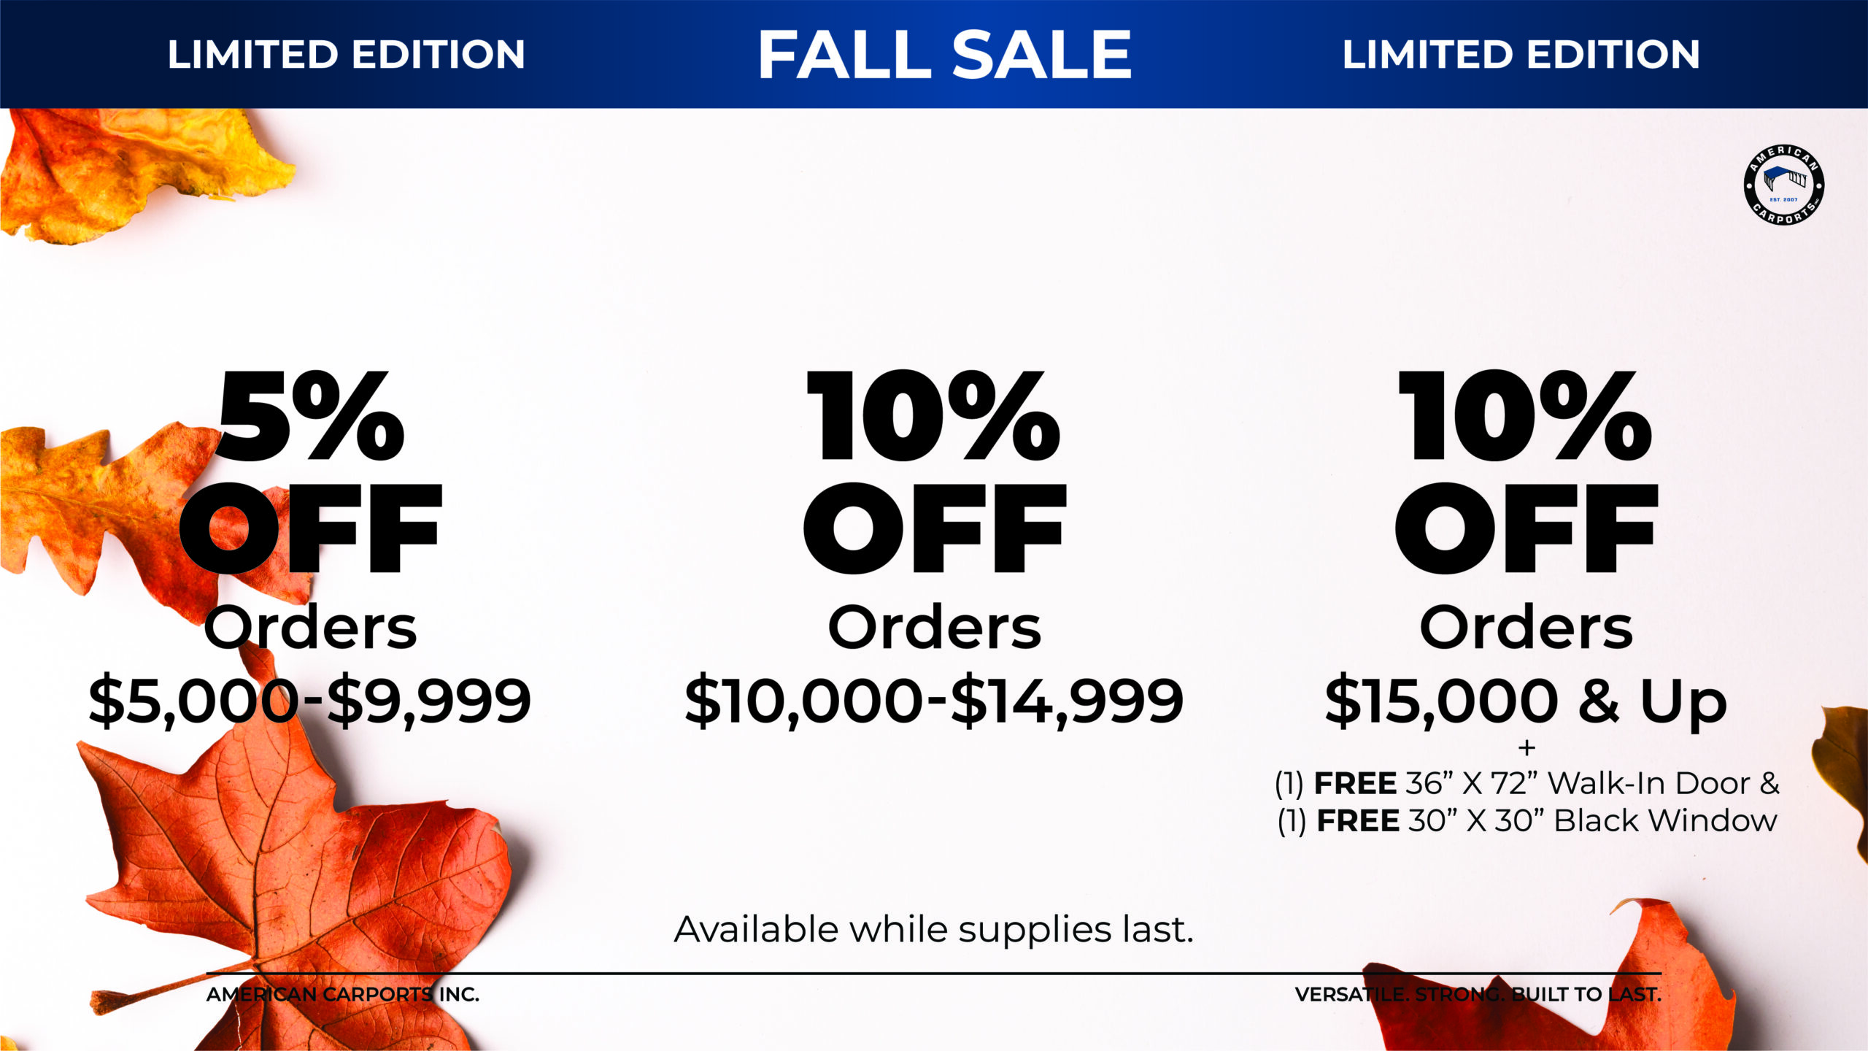This screenshot has height=1051, width=1868.
Task: Click the Available while supplies last notice
Action: pyautogui.click(x=933, y=930)
